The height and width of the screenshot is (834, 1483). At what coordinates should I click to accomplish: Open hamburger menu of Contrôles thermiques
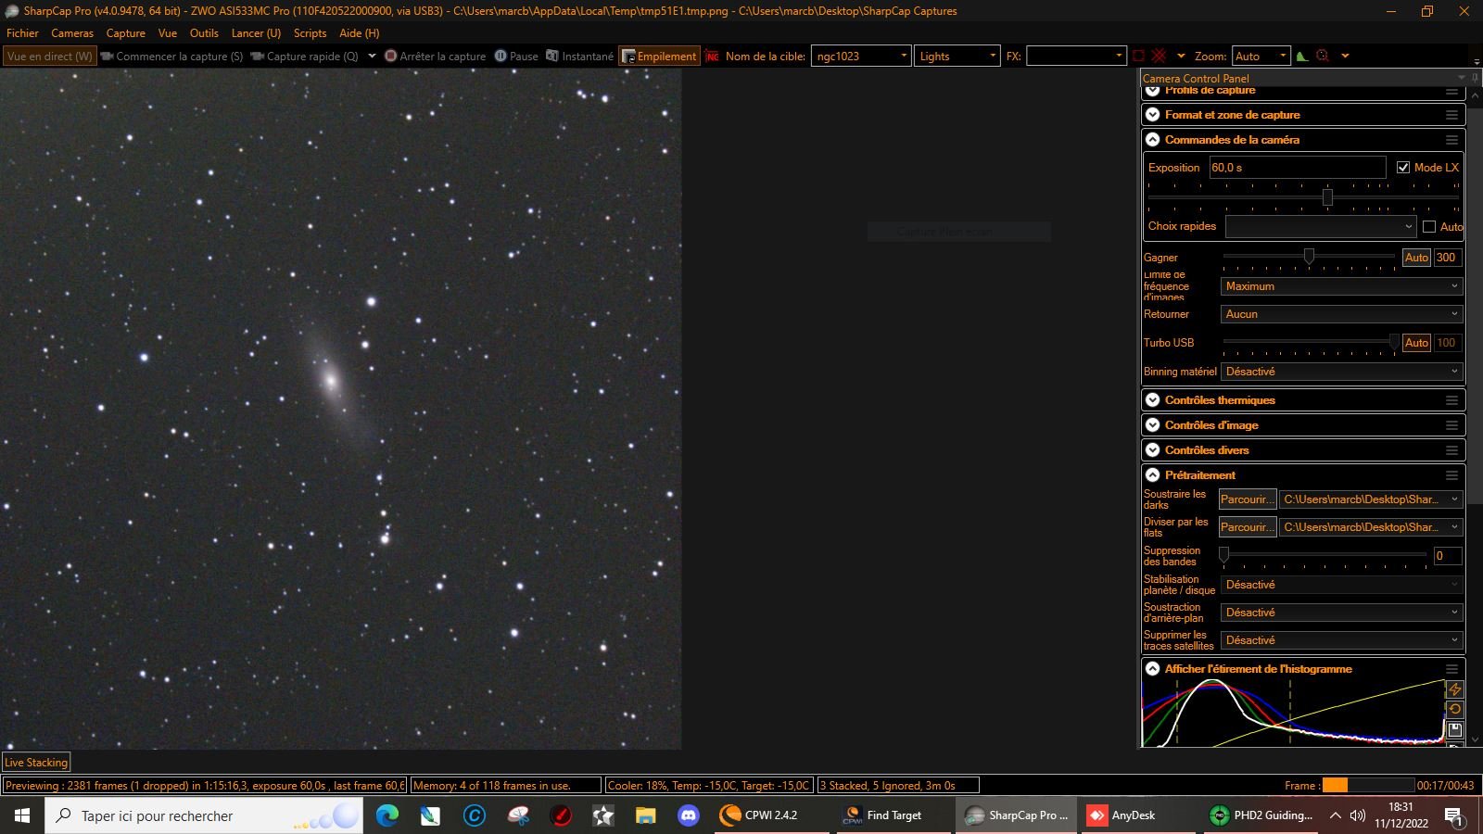1451,400
